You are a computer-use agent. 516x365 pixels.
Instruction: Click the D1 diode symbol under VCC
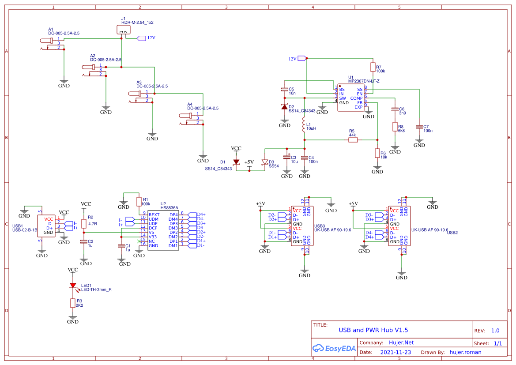236,162
